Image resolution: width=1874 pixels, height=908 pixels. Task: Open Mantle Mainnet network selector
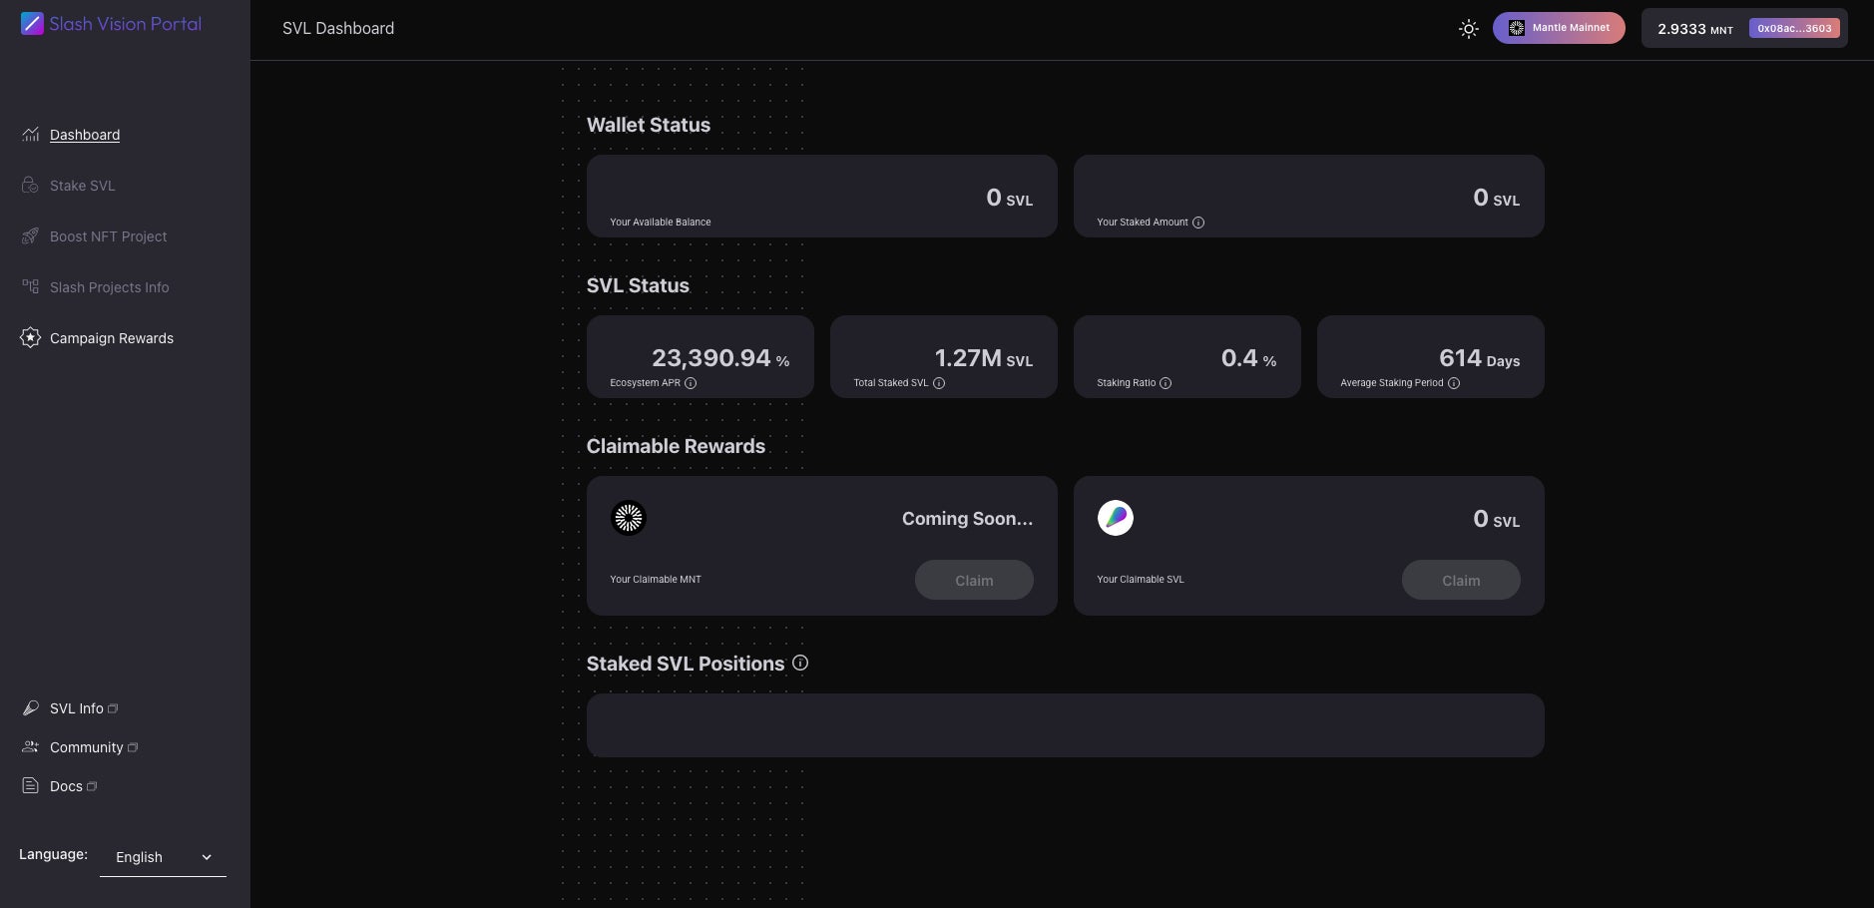pos(1559,28)
